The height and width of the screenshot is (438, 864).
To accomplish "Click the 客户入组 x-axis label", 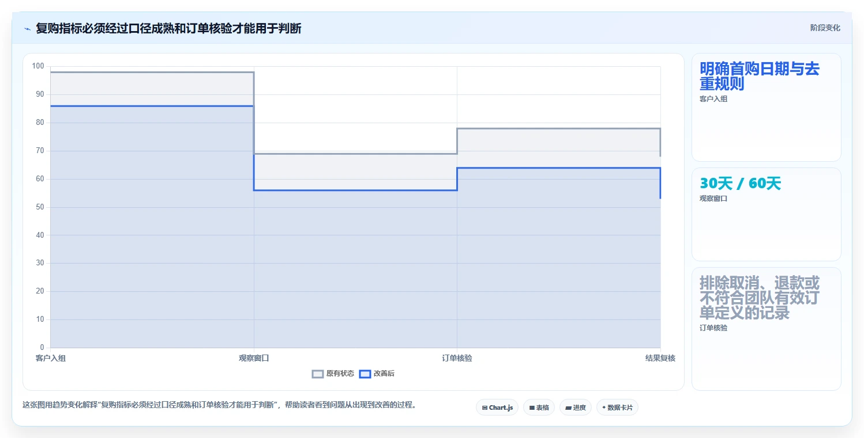I will tap(51, 358).
